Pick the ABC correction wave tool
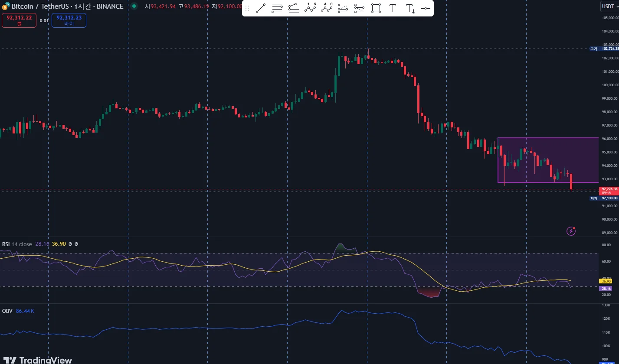 [x=327, y=8]
